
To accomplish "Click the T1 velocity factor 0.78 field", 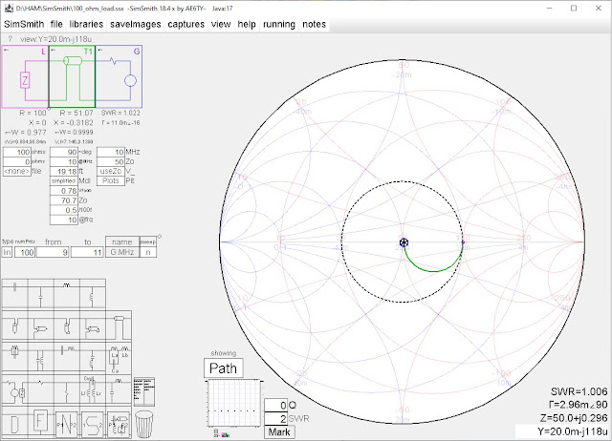I will [x=64, y=191].
